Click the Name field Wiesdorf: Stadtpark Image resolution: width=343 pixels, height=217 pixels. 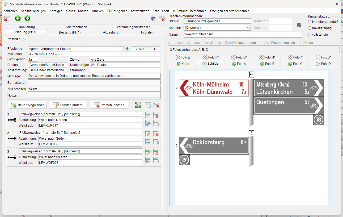[x=243, y=34]
